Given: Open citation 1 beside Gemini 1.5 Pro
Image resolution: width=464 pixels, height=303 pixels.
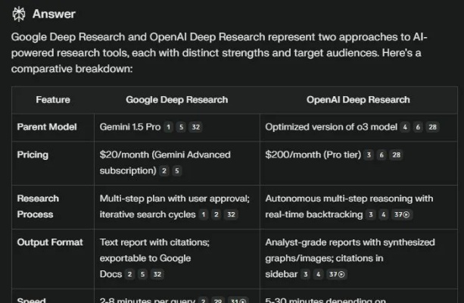Looking at the screenshot, I should point(169,127).
